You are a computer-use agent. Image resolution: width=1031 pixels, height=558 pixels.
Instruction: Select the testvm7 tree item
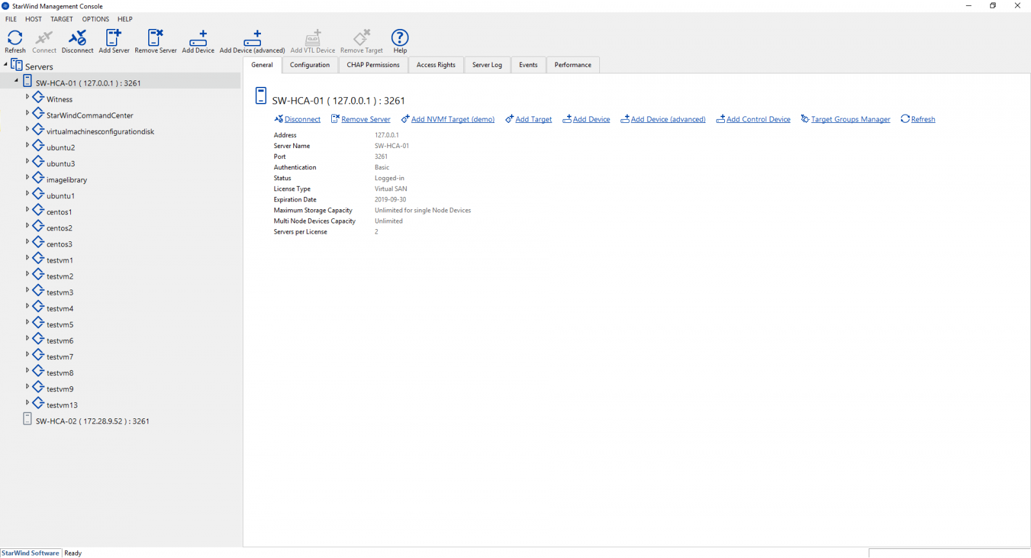60,357
